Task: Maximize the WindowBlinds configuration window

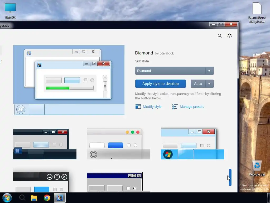Action: click(x=221, y=24)
